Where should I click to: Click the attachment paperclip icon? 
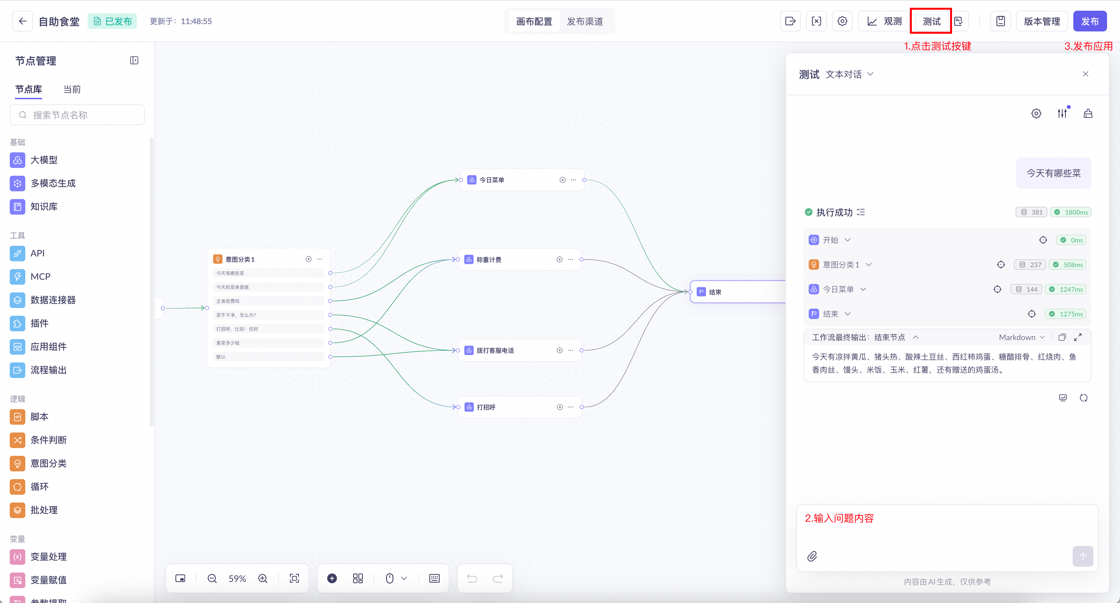[812, 556]
